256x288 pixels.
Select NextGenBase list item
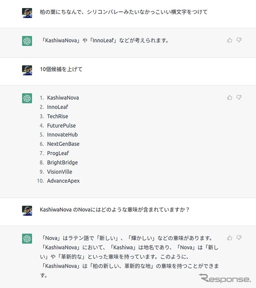pyautogui.click(x=63, y=144)
